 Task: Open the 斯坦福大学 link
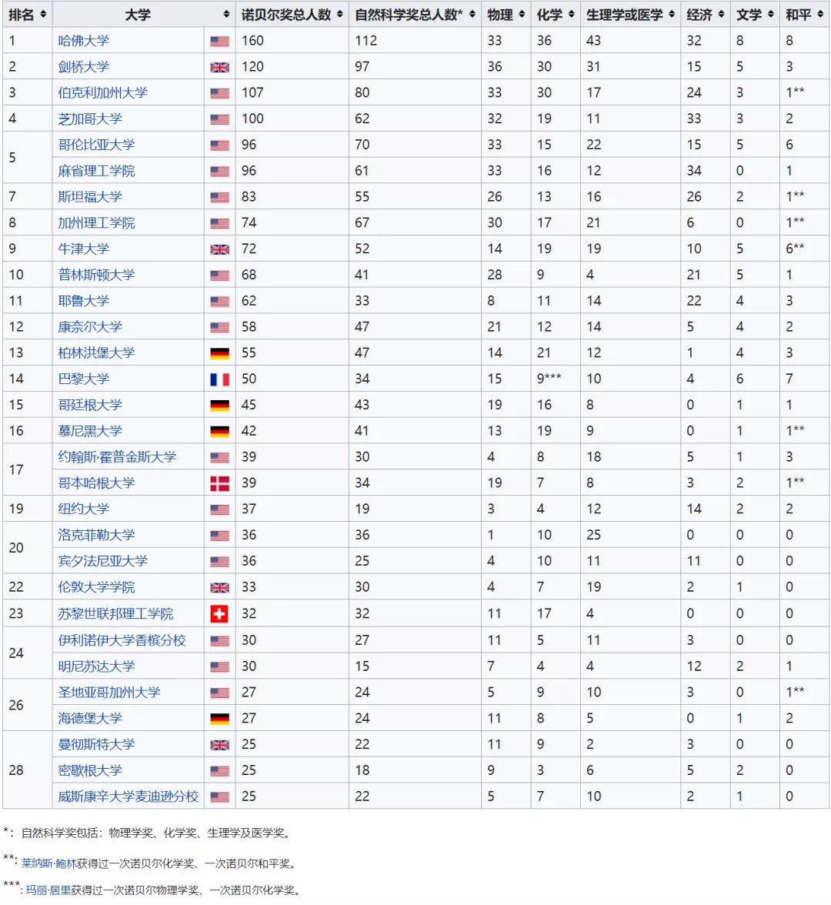(x=90, y=197)
